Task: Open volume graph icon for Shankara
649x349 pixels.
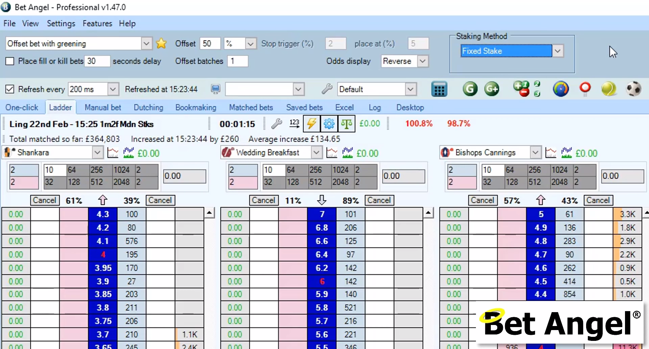Action: 128,153
